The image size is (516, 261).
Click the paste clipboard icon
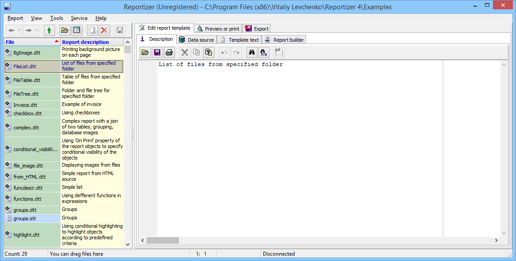(x=209, y=52)
